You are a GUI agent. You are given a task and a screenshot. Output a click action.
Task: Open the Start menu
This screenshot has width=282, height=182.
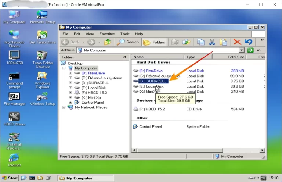pos(10,178)
